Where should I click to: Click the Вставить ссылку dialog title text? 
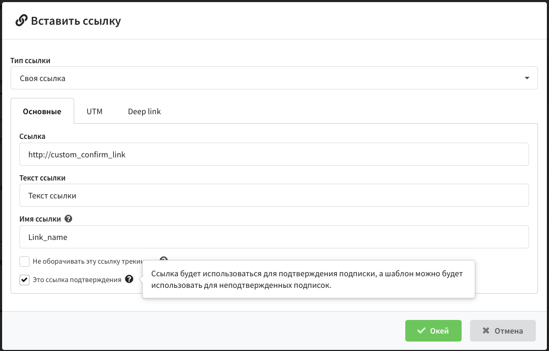tap(76, 21)
